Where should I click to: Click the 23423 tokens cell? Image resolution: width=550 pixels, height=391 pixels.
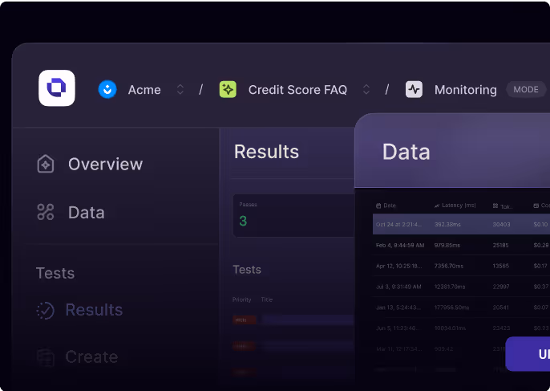pyautogui.click(x=501, y=328)
